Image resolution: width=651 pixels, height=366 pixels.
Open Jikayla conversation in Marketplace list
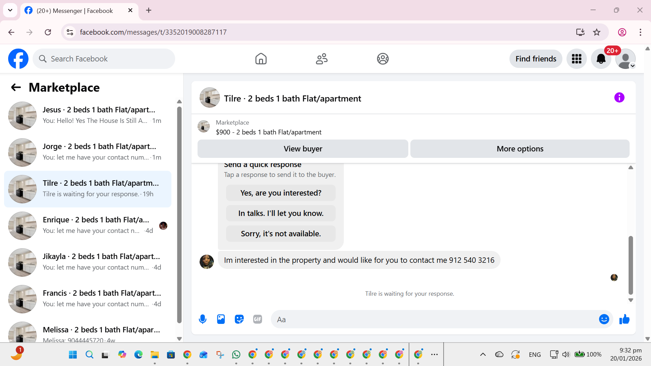pos(88,262)
